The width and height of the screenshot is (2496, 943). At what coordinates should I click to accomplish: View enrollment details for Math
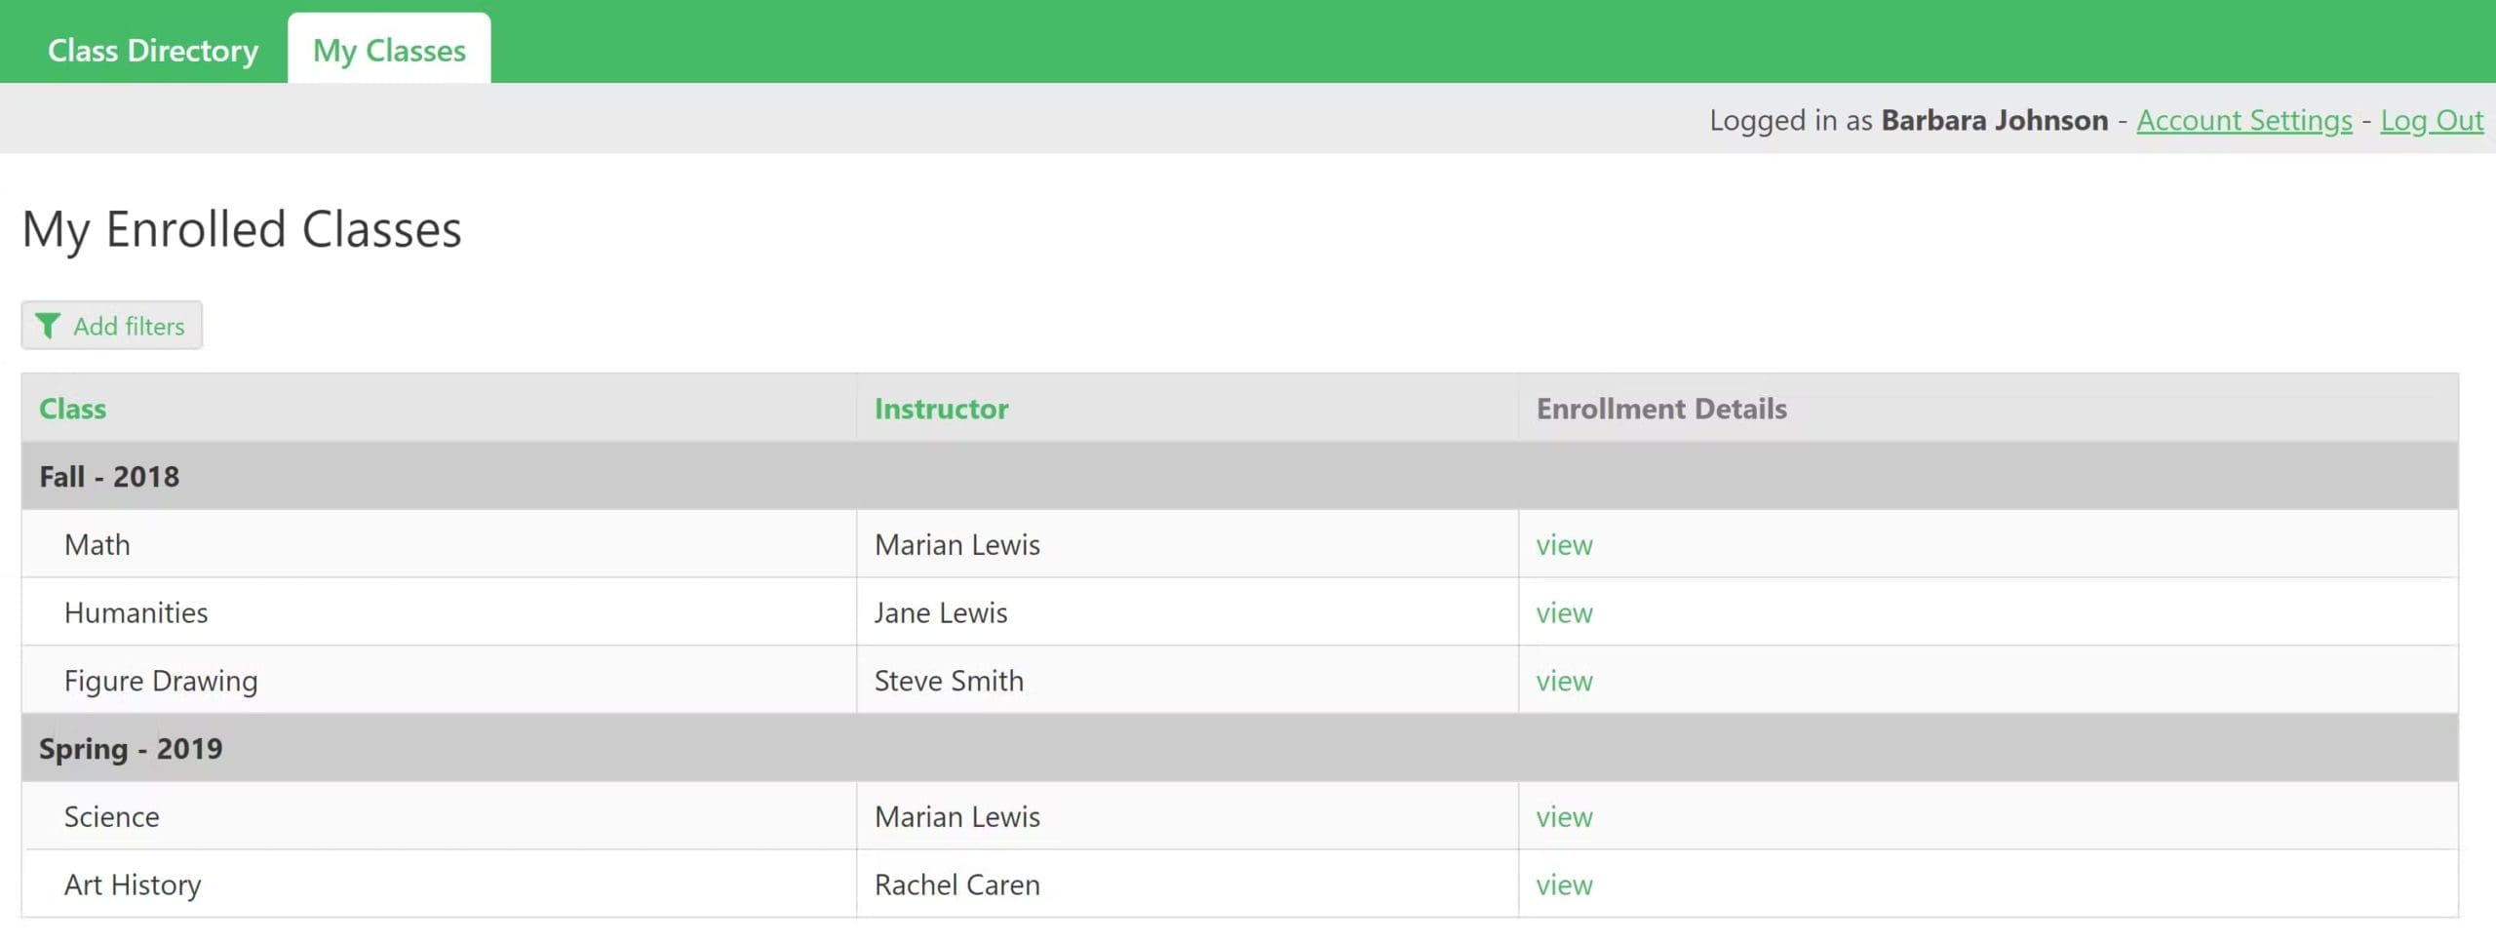1564,545
